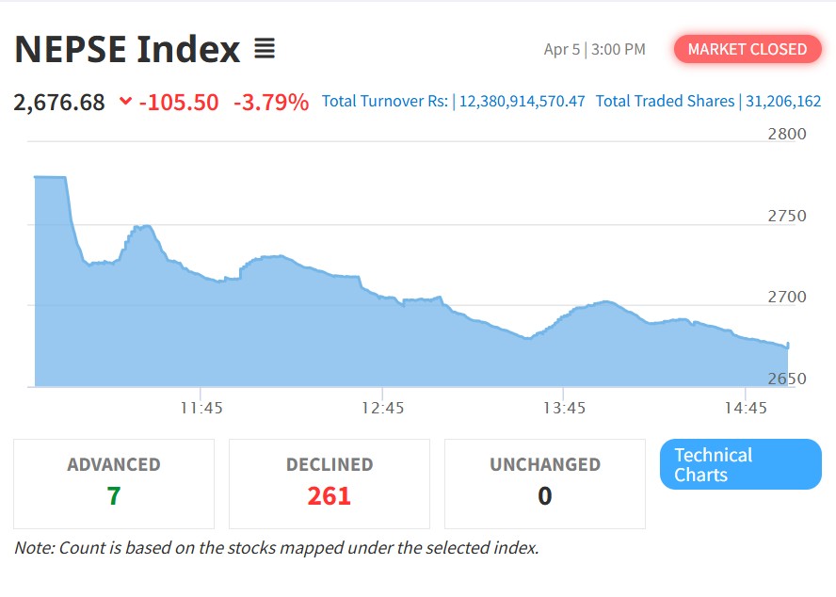Click the green advanced count number 7
The image size is (836, 597).
pyautogui.click(x=114, y=495)
